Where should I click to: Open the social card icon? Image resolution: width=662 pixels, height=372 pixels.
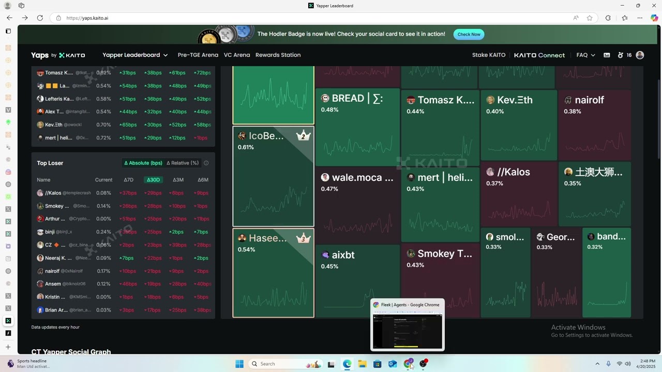607,55
